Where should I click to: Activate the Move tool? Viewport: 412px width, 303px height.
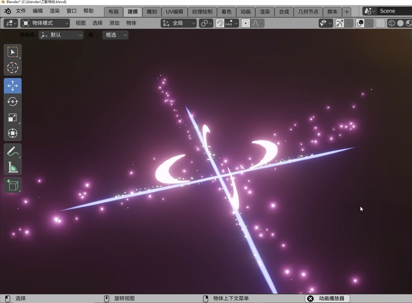13,86
